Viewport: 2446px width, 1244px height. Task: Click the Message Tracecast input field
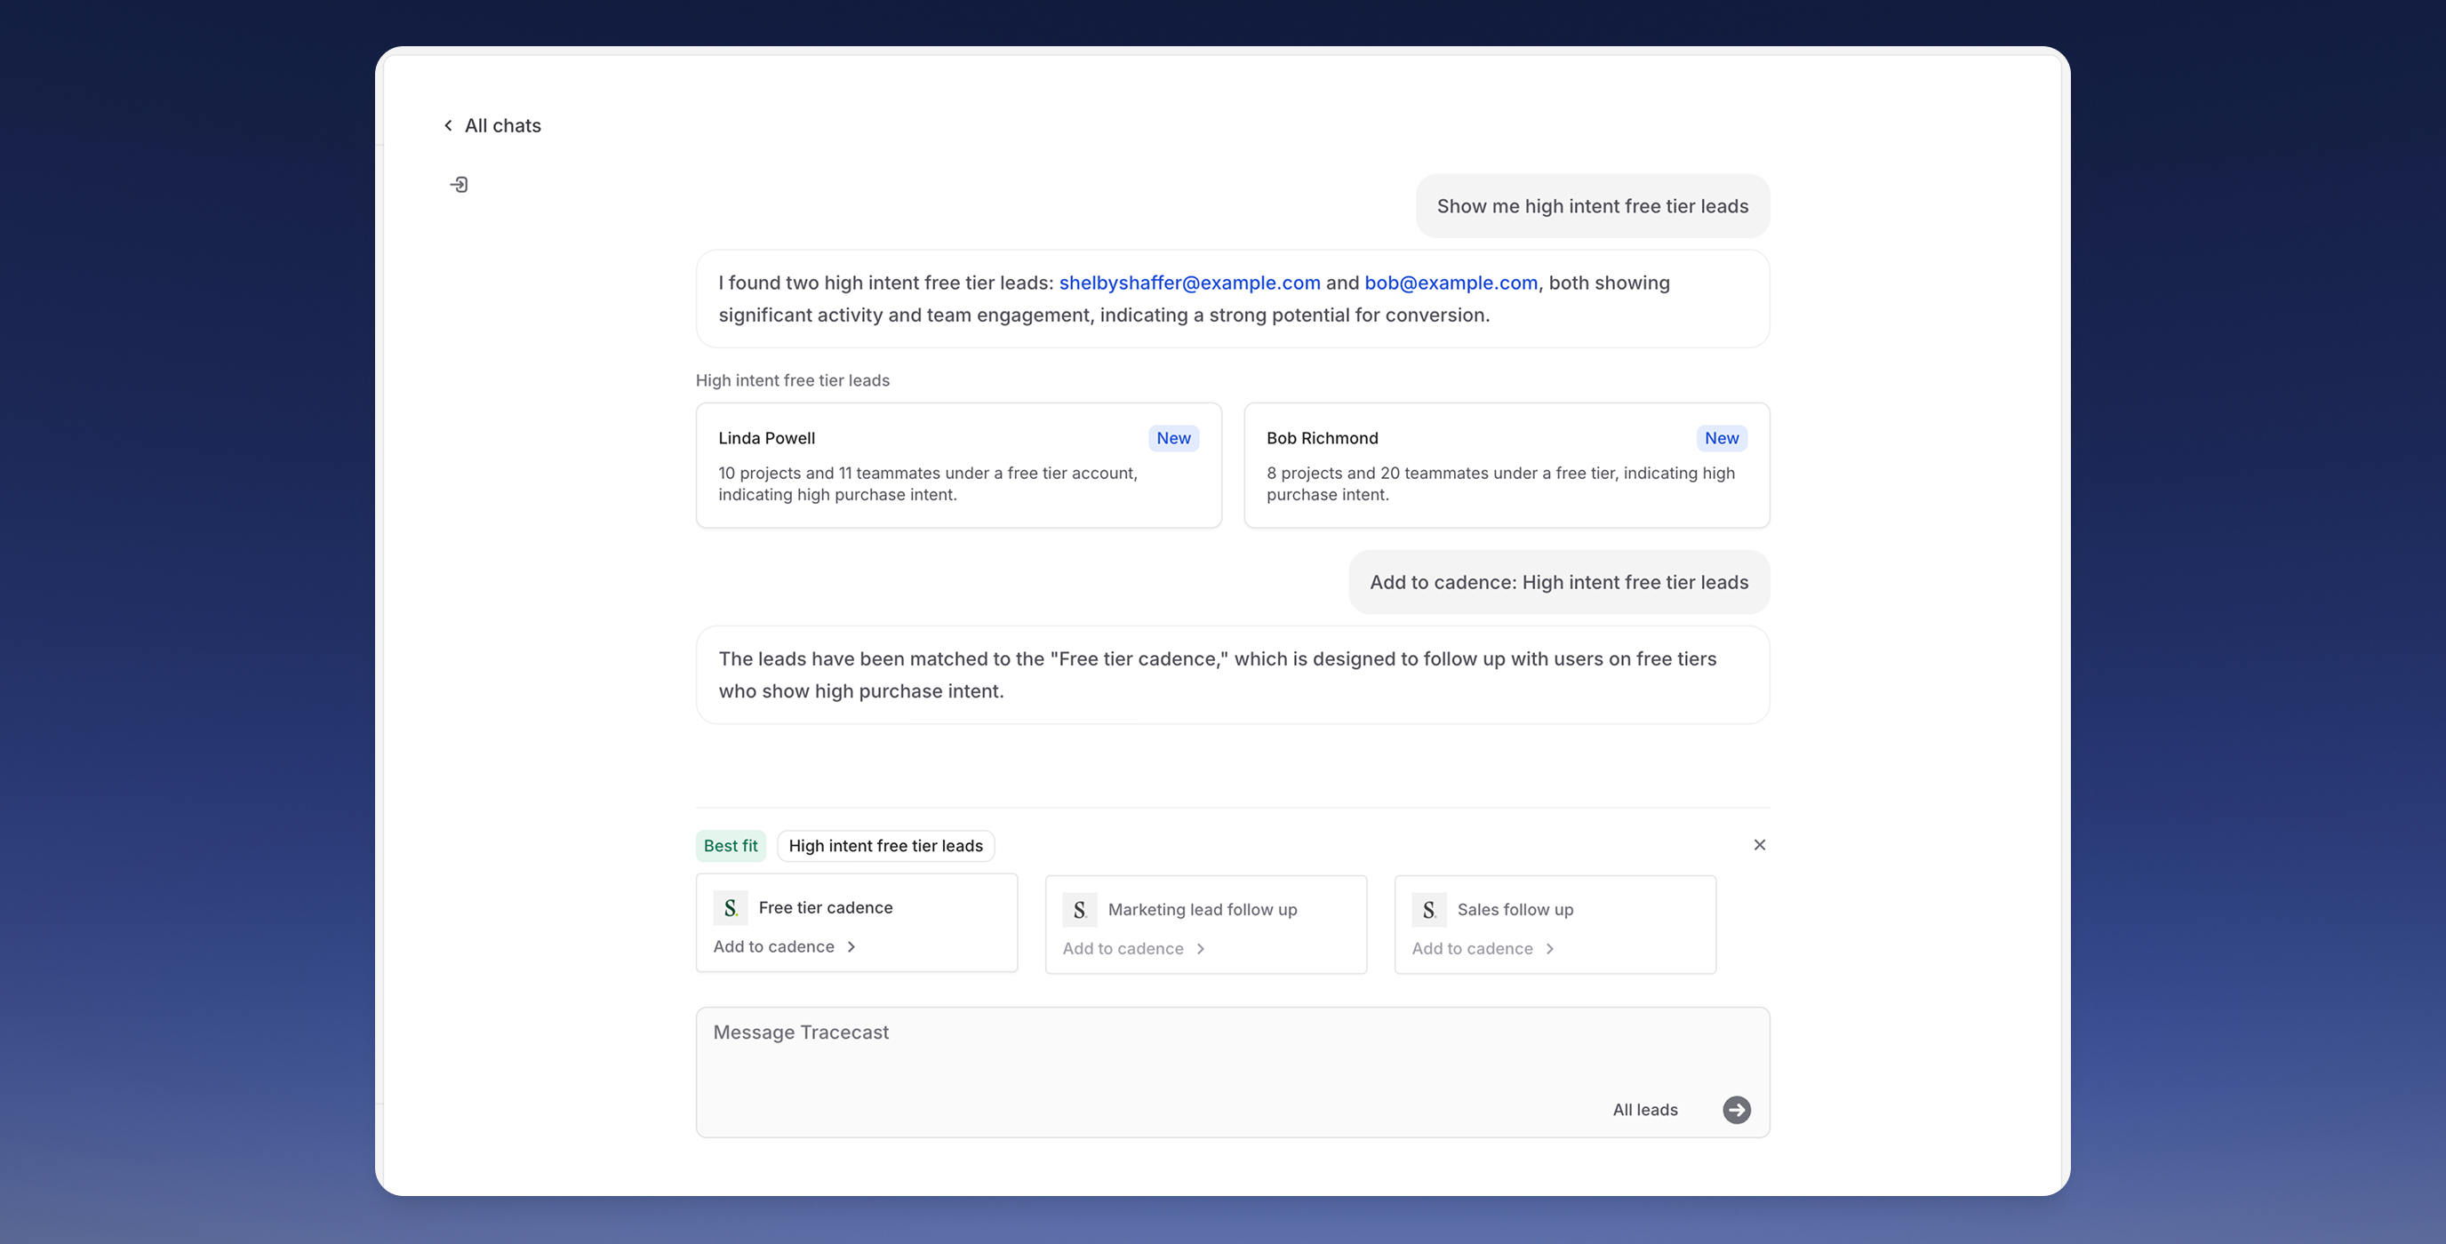click(x=1139, y=1054)
